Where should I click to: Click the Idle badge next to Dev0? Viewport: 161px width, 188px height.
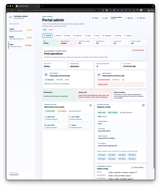[x=29, y=38]
